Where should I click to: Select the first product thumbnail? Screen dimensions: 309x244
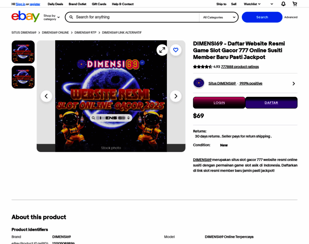click(x=23, y=52)
